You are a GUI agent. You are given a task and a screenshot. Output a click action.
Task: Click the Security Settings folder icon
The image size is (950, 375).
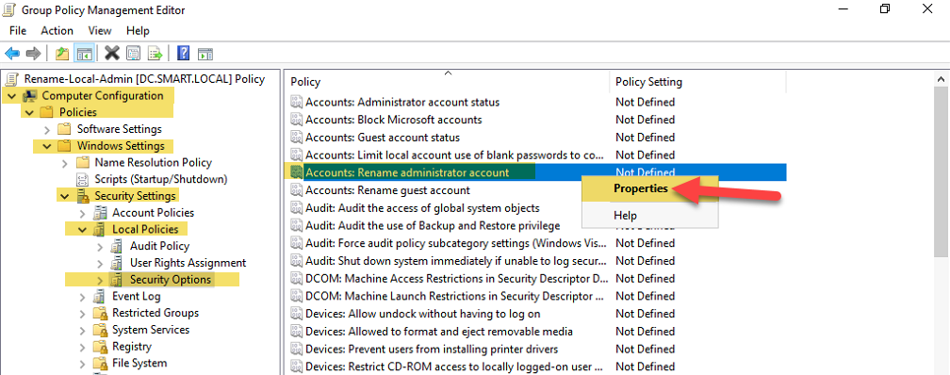pyautogui.click(x=82, y=196)
